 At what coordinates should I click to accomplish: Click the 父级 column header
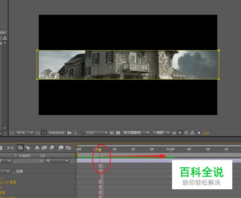click(42, 156)
